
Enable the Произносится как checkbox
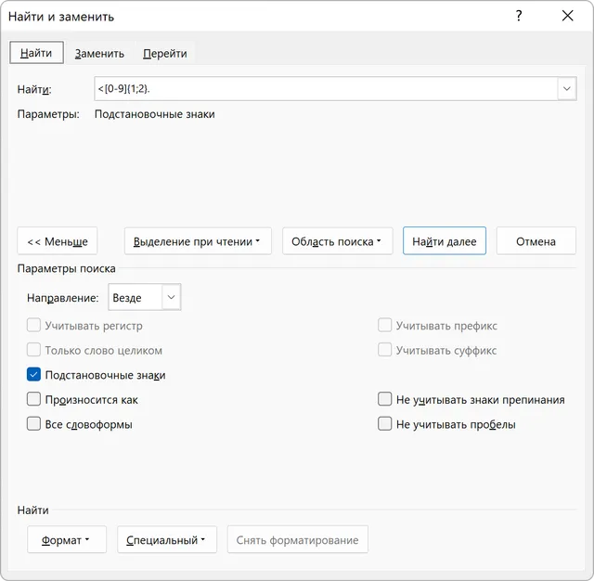click(33, 399)
